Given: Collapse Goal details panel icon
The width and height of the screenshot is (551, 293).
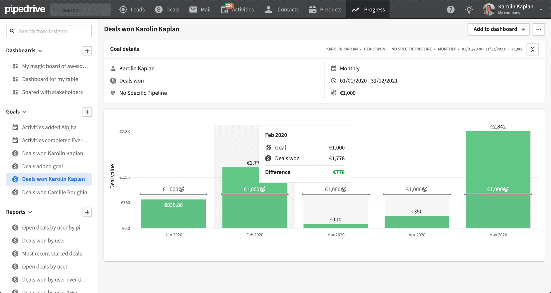Looking at the screenshot, I should pyautogui.click(x=533, y=49).
